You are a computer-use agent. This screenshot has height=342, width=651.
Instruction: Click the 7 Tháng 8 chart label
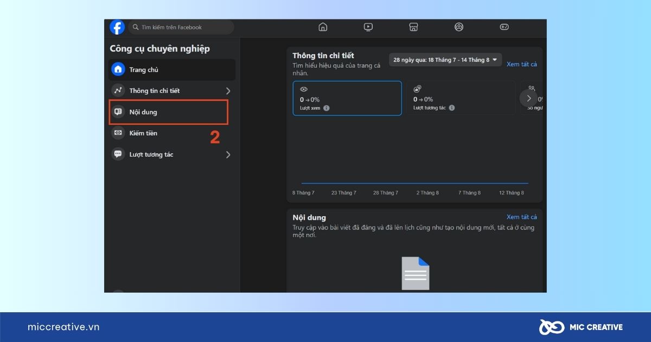pyautogui.click(x=469, y=193)
